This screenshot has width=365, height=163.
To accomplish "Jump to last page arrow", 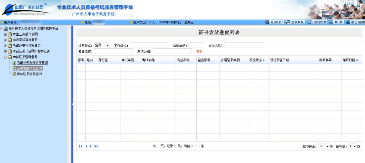I will point(96,146).
